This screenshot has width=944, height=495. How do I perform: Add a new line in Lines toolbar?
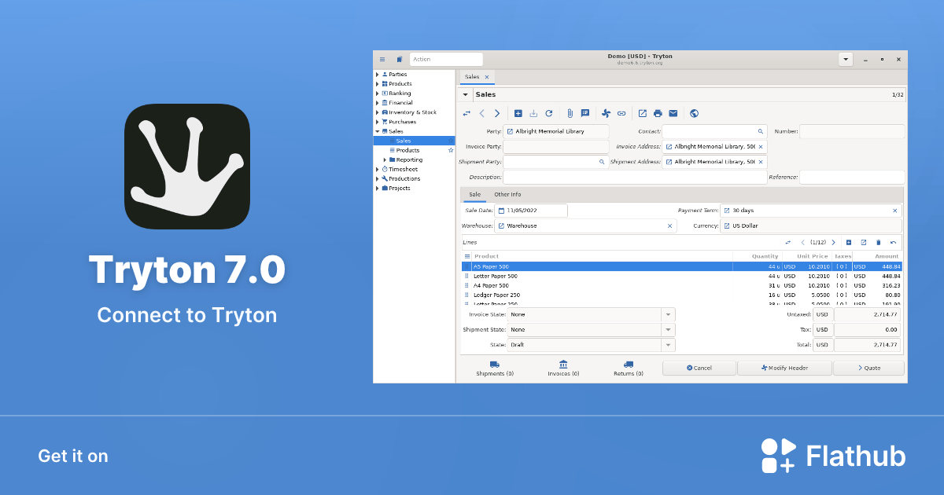(x=849, y=242)
